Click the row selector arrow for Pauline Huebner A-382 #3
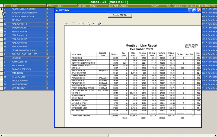This screenshot has width=217, height=137. point(2,9)
